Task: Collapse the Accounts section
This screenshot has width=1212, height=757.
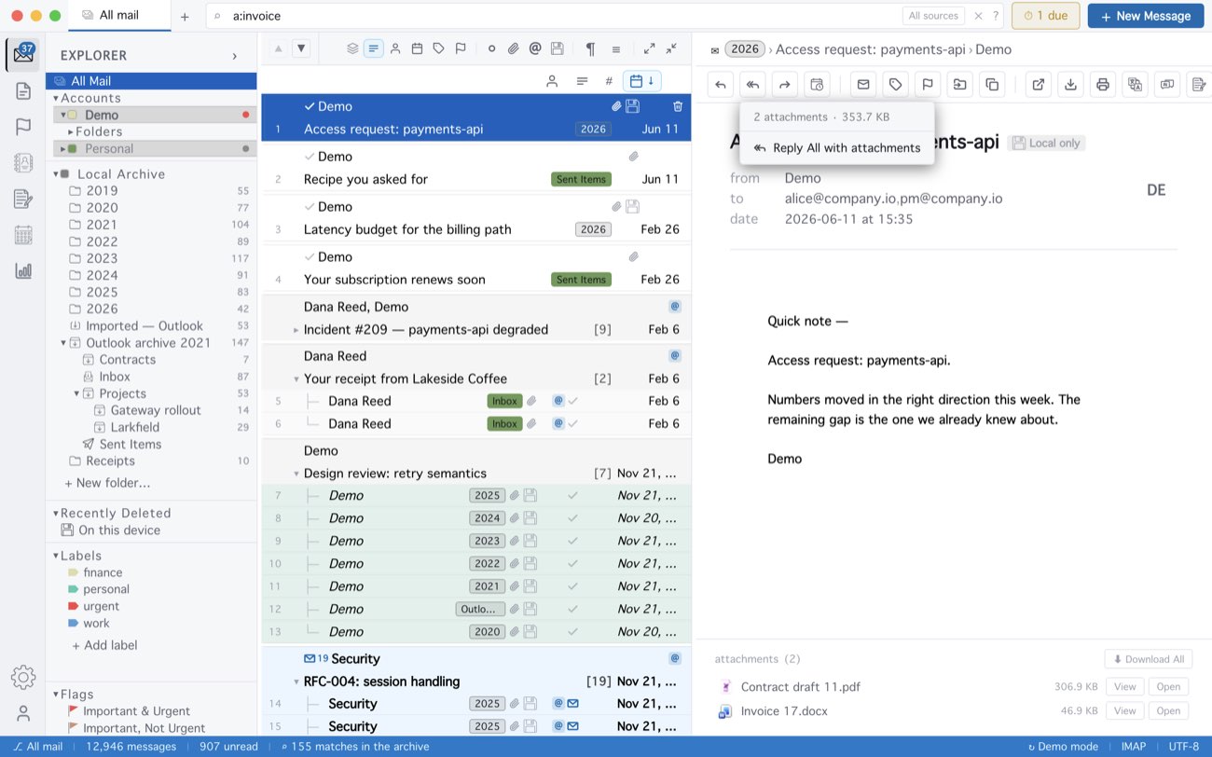Action: (56, 98)
